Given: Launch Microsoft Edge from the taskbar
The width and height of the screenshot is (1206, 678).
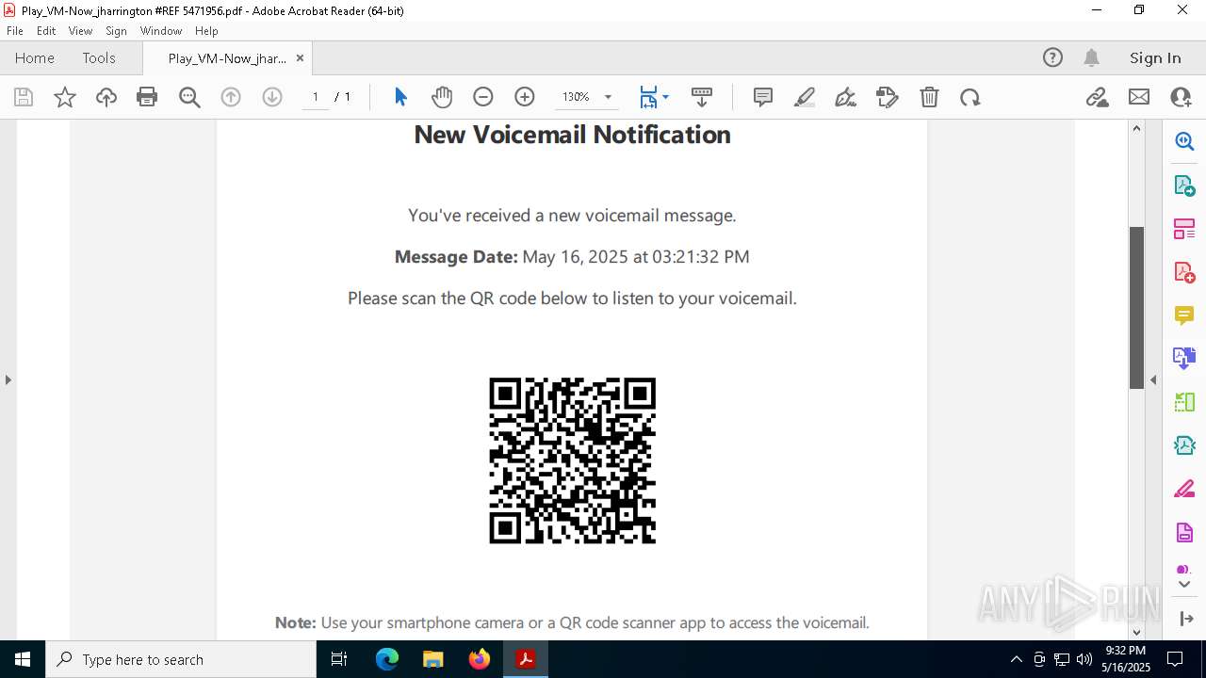Looking at the screenshot, I should 387,659.
